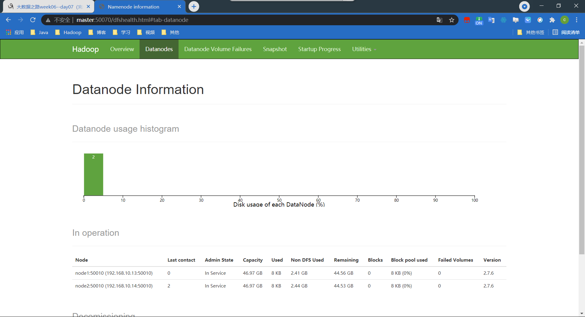Open the light blue square extension icon

point(528,20)
